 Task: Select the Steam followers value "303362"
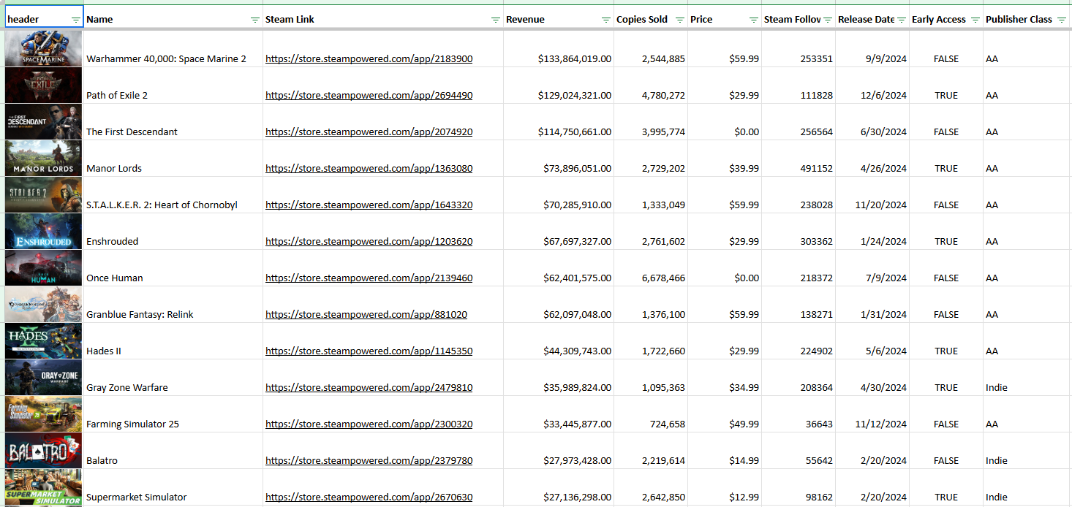pyautogui.click(x=815, y=242)
